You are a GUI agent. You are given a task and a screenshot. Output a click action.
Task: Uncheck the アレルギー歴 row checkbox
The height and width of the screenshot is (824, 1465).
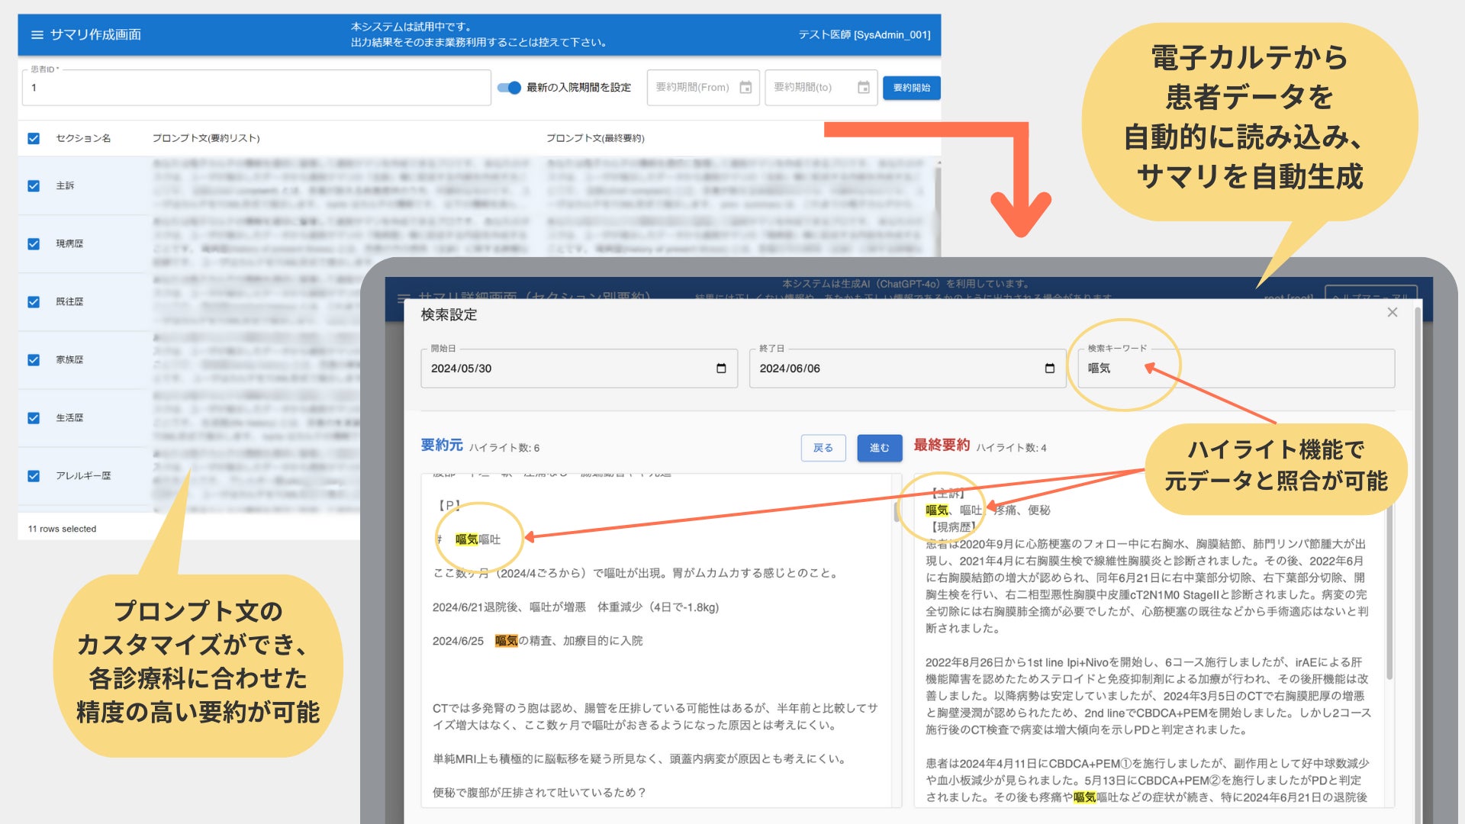tap(34, 476)
